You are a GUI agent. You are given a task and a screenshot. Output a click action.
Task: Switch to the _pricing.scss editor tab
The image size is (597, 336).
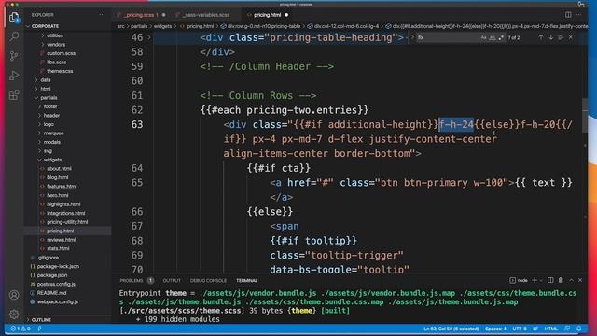point(141,15)
